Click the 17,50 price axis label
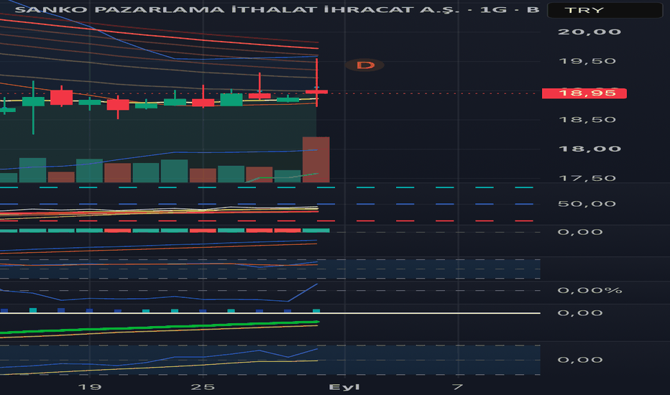 (x=587, y=178)
